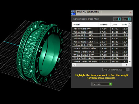Click the 10.93 DWT value
The image size is (139, 104).
point(115,55)
